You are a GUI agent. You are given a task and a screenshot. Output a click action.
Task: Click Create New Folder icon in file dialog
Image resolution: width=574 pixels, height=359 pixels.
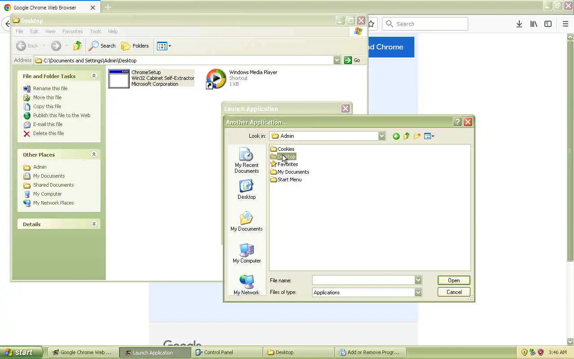(x=417, y=136)
